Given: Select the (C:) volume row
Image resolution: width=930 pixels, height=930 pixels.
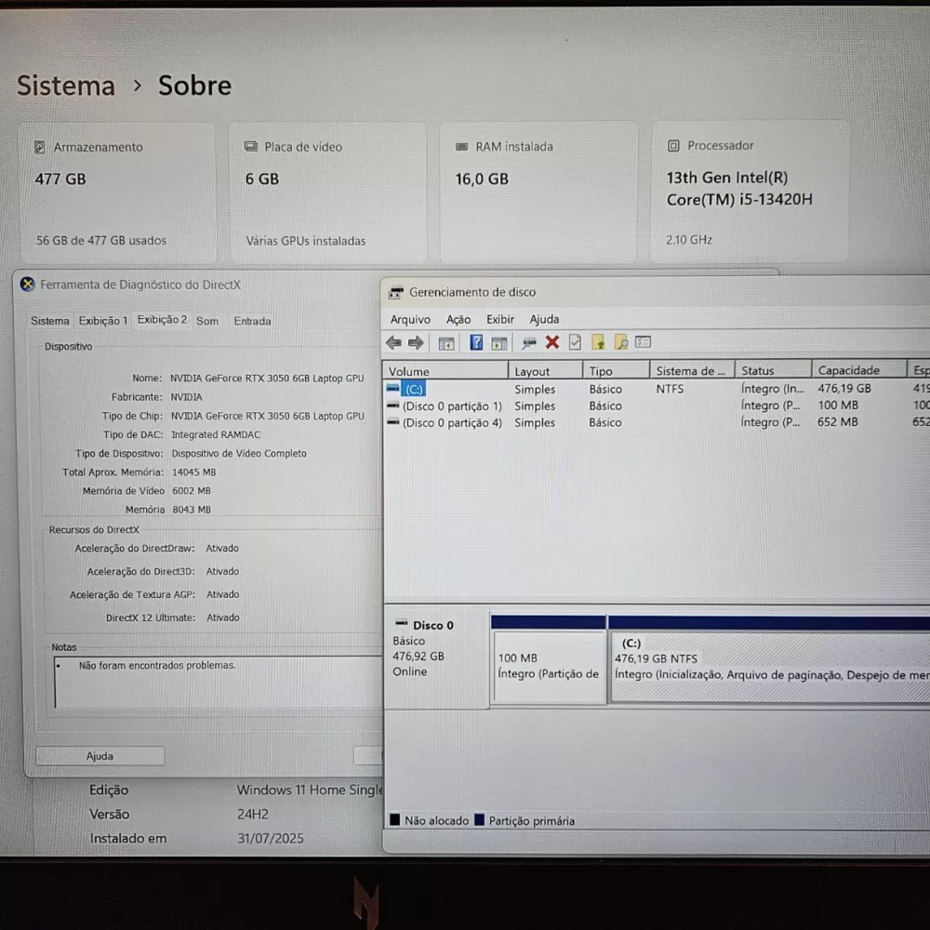Looking at the screenshot, I should pyautogui.click(x=656, y=389).
